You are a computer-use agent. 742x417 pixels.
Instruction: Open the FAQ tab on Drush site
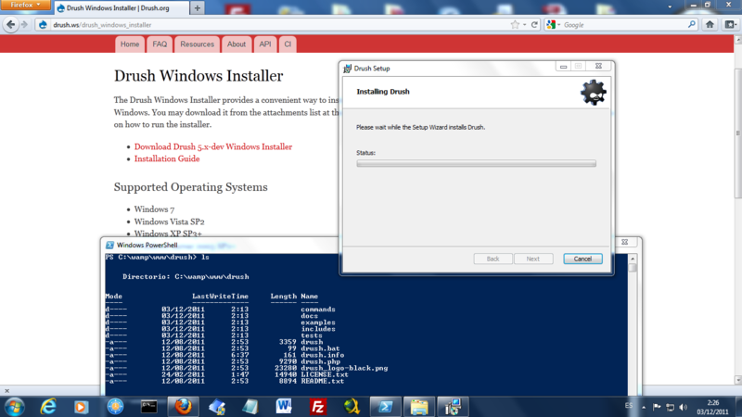pyautogui.click(x=160, y=44)
